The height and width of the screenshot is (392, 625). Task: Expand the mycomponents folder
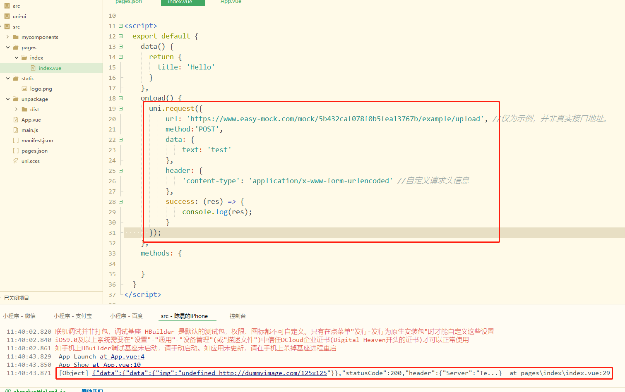point(7,37)
